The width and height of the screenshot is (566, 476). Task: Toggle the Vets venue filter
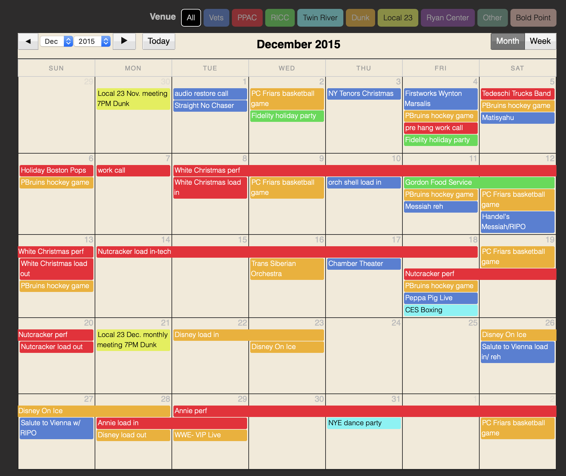coord(216,18)
